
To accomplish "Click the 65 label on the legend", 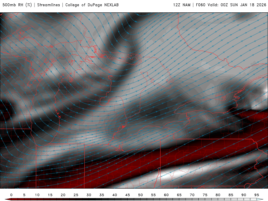I will [179, 195].
